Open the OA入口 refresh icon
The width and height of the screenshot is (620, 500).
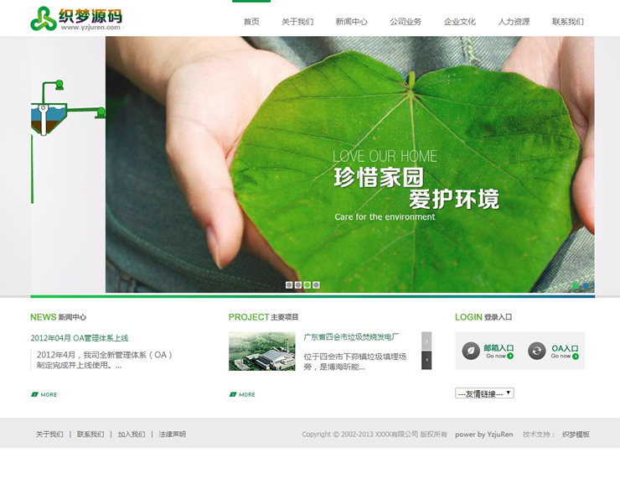click(537, 351)
